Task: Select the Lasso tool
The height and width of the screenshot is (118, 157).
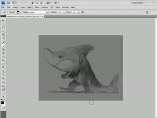Action: [3, 28]
